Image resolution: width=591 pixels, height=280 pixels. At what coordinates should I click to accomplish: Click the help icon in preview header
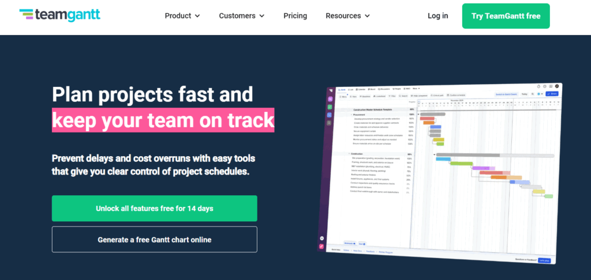(x=545, y=86)
